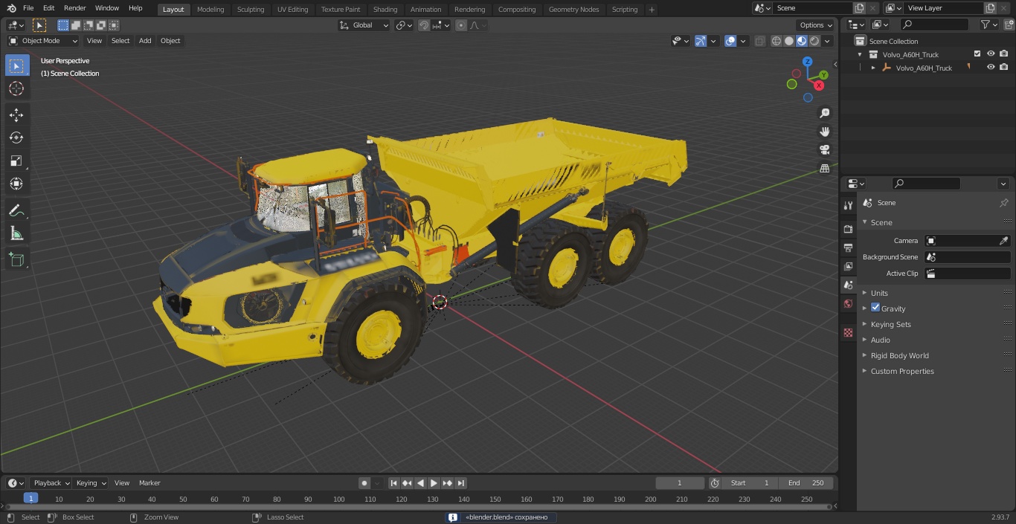Open the File menu
The height and width of the screenshot is (524, 1016).
[x=28, y=8]
